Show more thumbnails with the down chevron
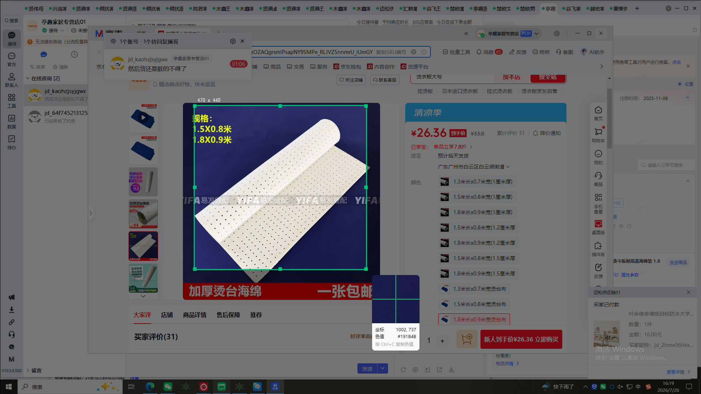 [x=143, y=296]
